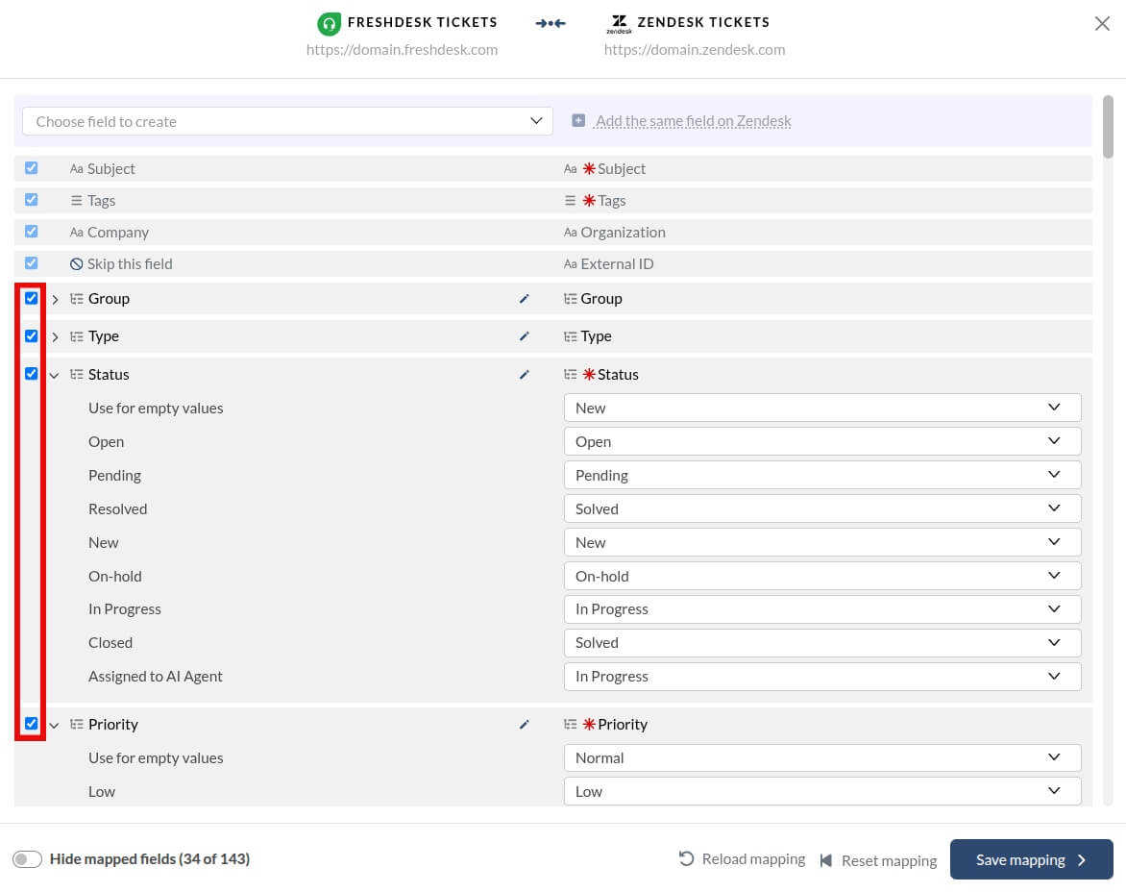This screenshot has width=1126, height=892.
Task: Click the list icon next to Freshdesk Priority
Action: tap(76, 725)
